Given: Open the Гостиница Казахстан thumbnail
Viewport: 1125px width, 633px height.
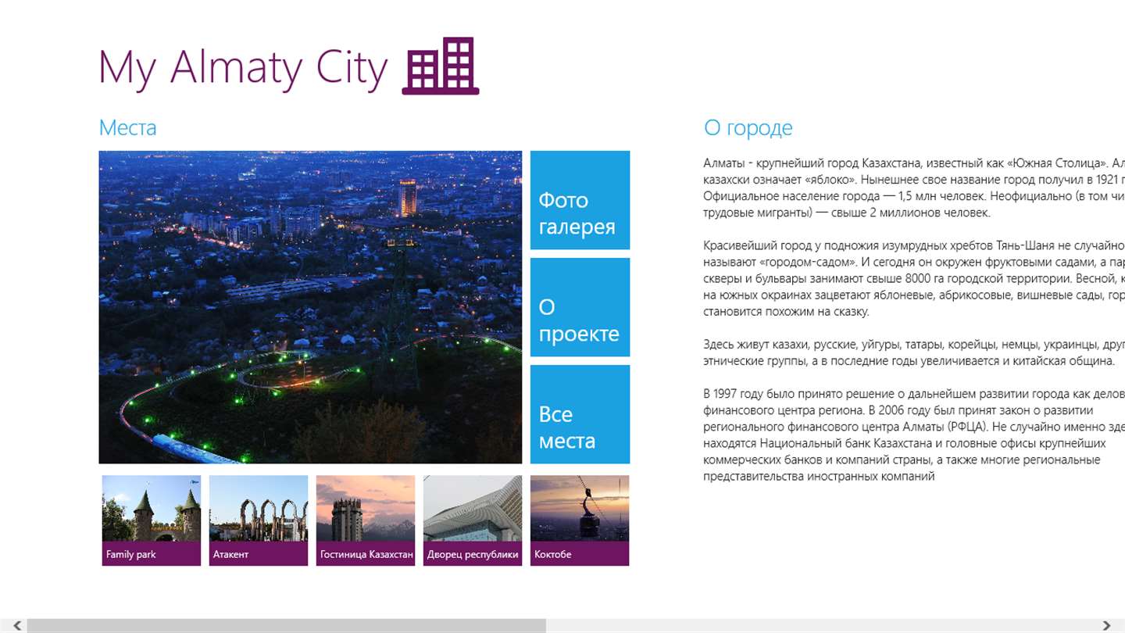Looking at the screenshot, I should [366, 520].
